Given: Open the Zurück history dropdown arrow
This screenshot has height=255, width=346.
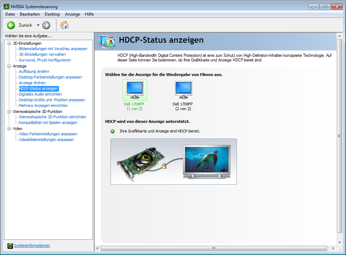Looking at the screenshot, I should pyautogui.click(x=38, y=25).
